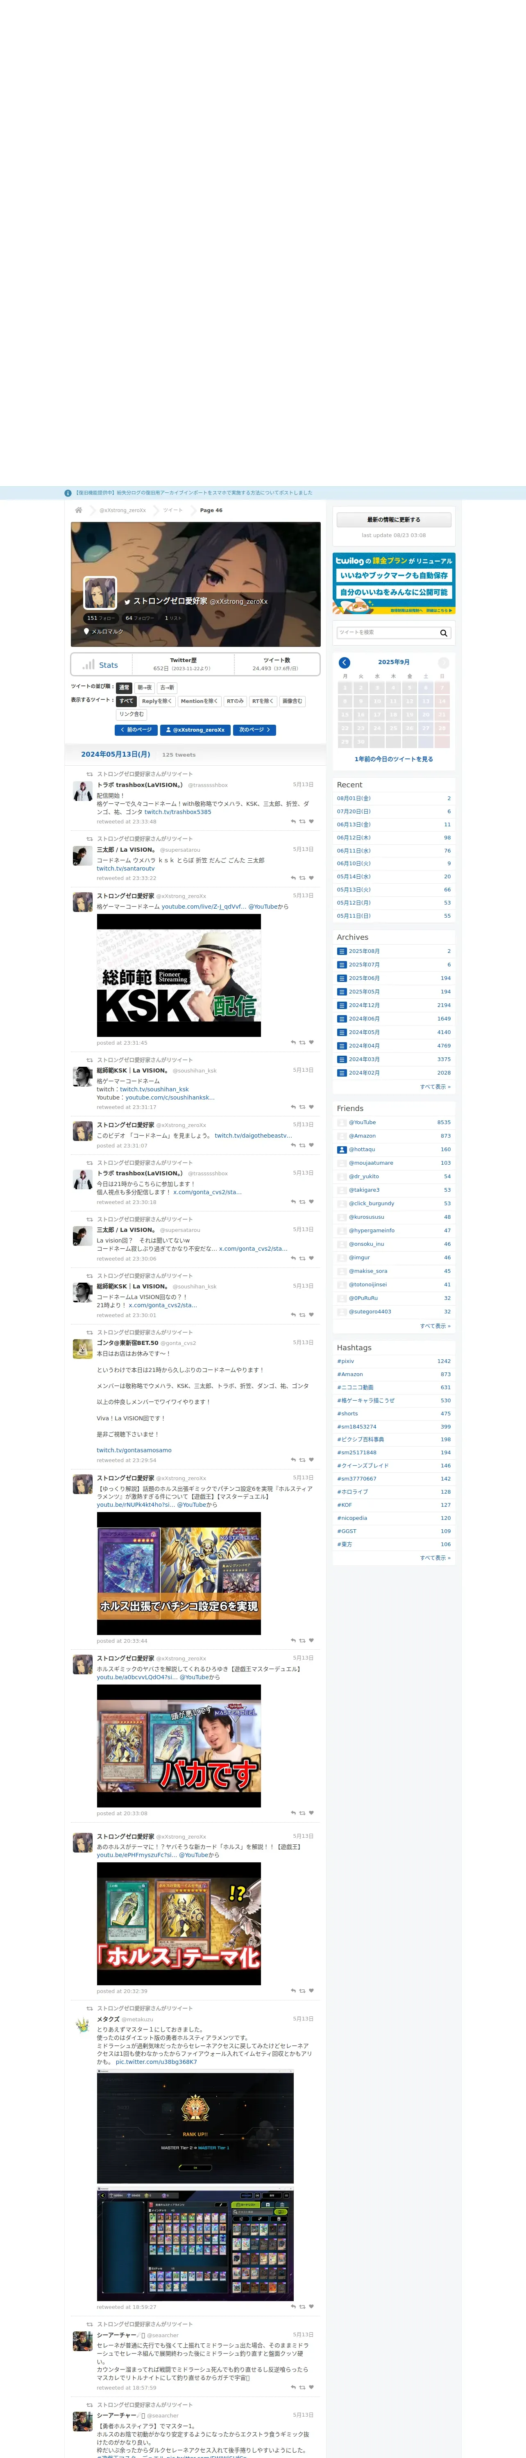The width and height of the screenshot is (526, 2458).
Task: Like the trashbox 配信開始 tweet
Action: coord(311,821)
